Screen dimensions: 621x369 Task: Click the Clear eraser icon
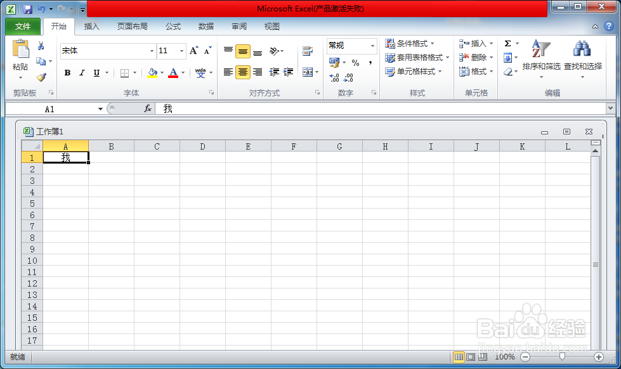508,72
